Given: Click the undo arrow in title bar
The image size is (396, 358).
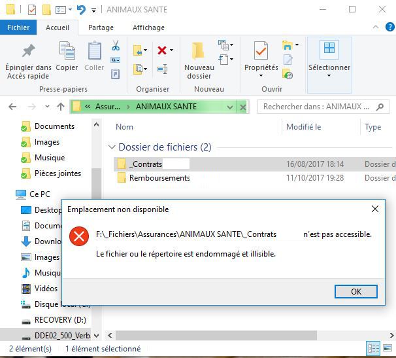Looking at the screenshot, I should 81,10.
